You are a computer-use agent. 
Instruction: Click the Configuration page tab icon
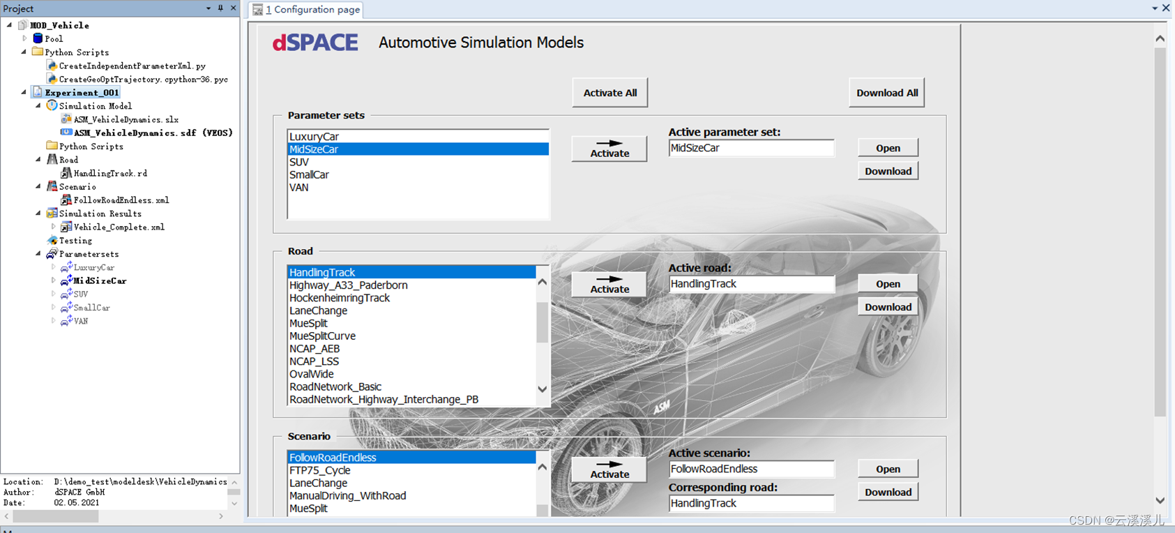coord(258,10)
